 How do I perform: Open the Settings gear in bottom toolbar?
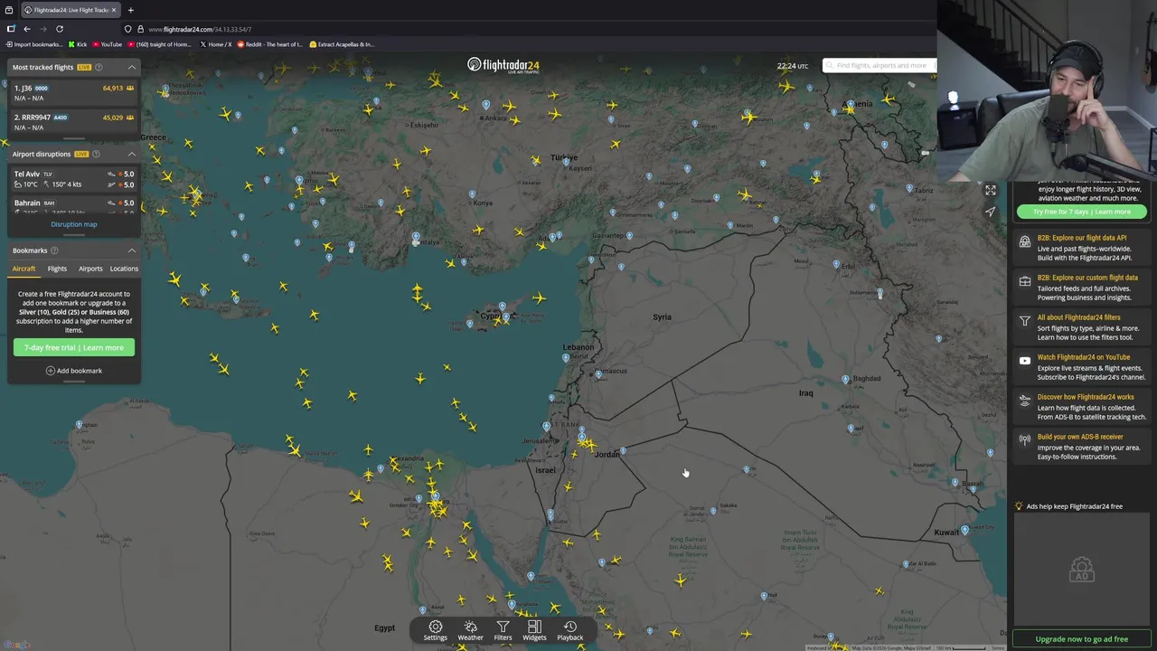[x=436, y=630]
